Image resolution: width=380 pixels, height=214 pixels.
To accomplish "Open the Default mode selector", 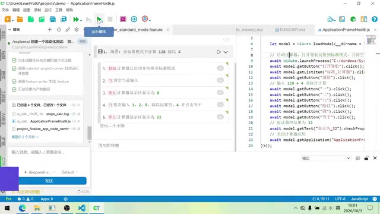I will tap(69, 172).
